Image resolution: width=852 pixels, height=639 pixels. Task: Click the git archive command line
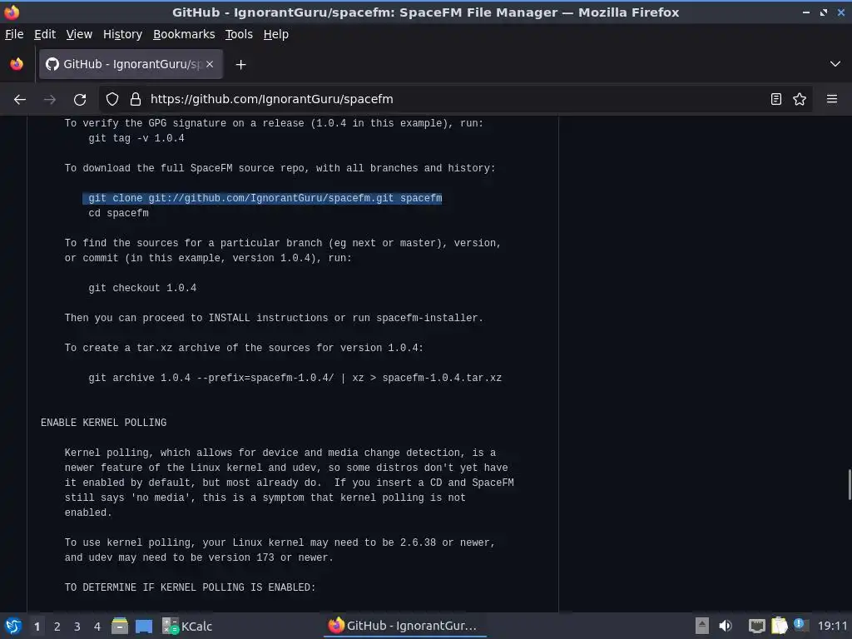coord(295,378)
